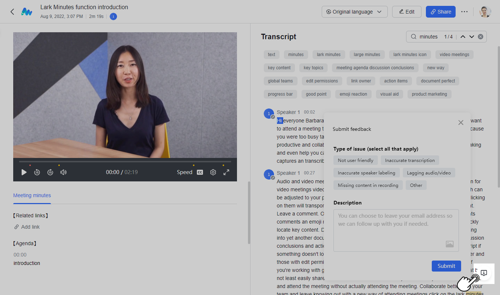
Task: Open the Original language dropdown
Action: pyautogui.click(x=354, y=12)
